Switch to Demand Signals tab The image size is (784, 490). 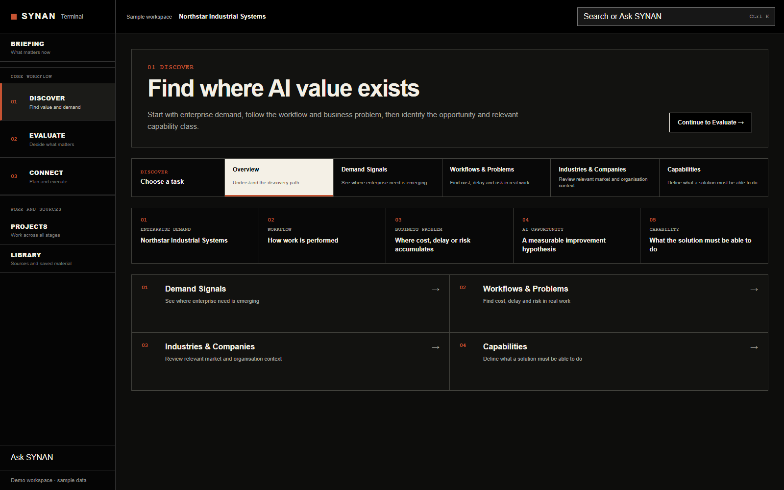[x=388, y=177]
